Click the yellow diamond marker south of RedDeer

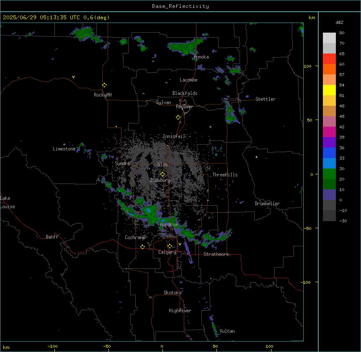pyautogui.click(x=178, y=117)
